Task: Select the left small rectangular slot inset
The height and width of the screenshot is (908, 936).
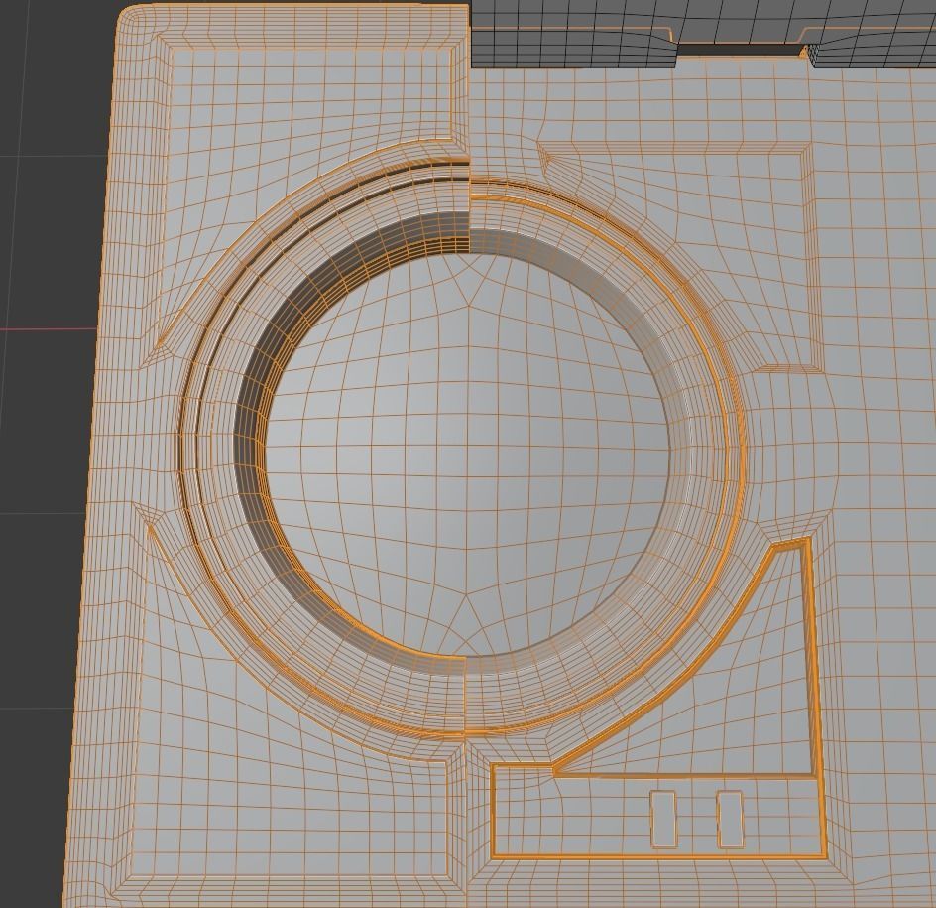Action: 663,819
